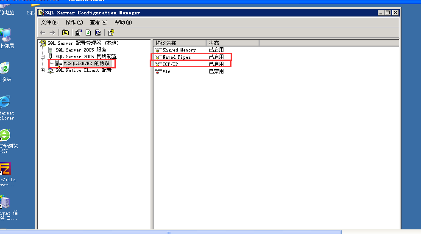Open the Properties toolbar icon
Image resolution: width=421 pixels, height=234 pixels.
[78, 33]
